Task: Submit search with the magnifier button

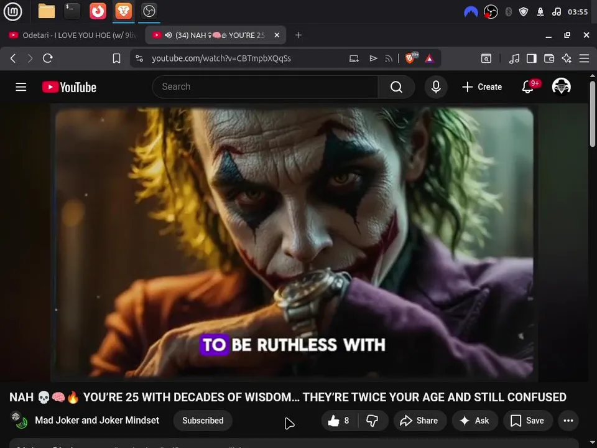Action: point(396,87)
